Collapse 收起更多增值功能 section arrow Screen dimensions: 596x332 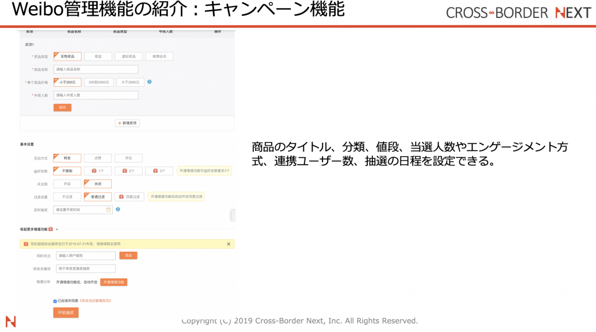click(57, 229)
